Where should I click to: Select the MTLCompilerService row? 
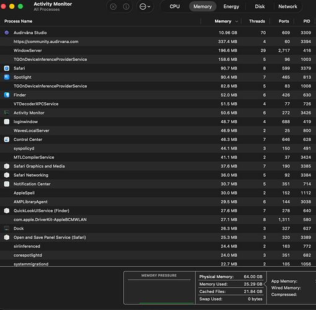tap(158, 157)
